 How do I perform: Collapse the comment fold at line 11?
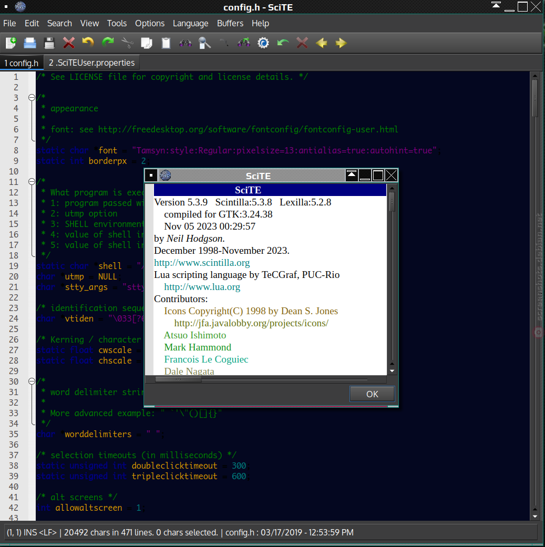coord(32,182)
